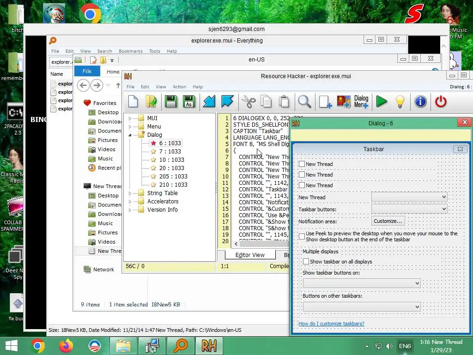The height and width of the screenshot is (355, 473).
Task: Click the blue arrow icon pointing down-left
Action: click(x=209, y=101)
